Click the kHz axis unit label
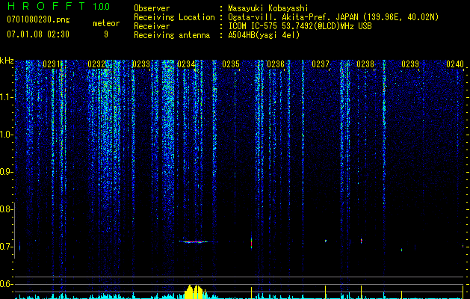This screenshot has height=299, width=470. (7, 61)
